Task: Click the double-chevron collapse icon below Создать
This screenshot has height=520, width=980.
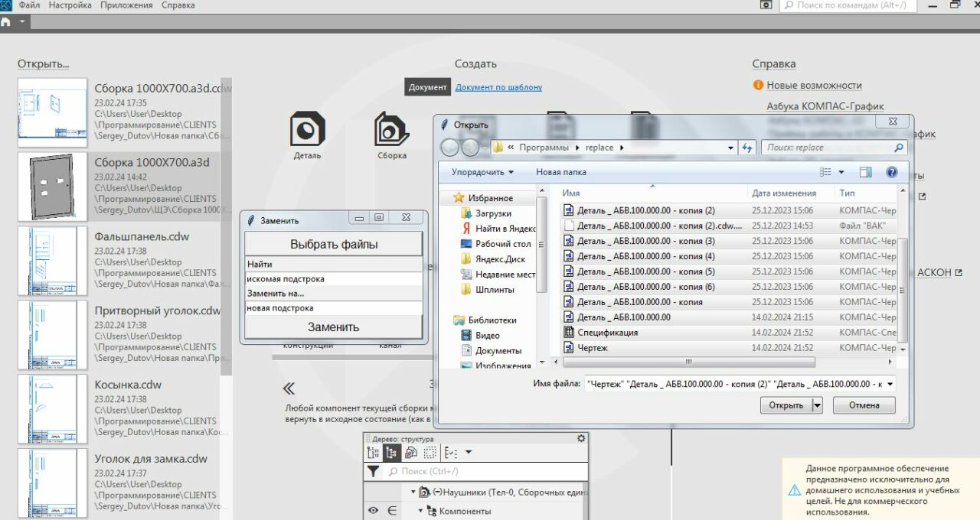Action: pyautogui.click(x=289, y=388)
